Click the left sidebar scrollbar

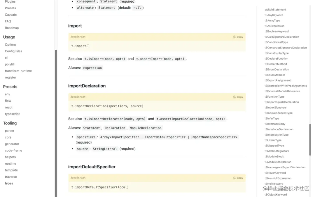pos(56,123)
